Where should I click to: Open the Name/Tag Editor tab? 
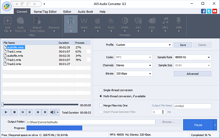coord(45,12)
